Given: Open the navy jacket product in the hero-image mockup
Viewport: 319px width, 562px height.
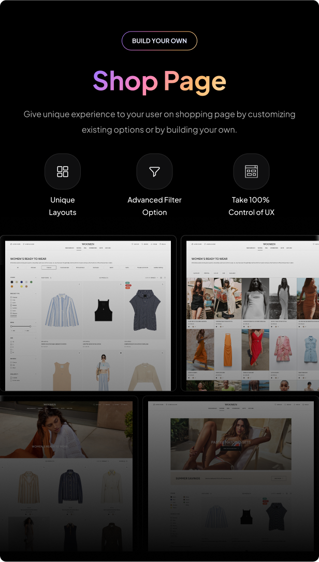Looking at the screenshot, I should (x=71, y=487).
